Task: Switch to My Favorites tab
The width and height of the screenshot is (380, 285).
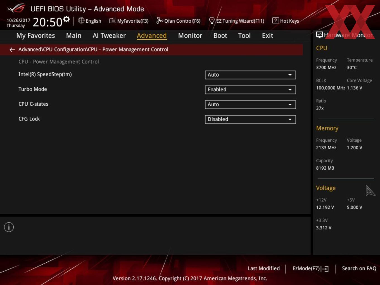Action: pyautogui.click(x=35, y=36)
